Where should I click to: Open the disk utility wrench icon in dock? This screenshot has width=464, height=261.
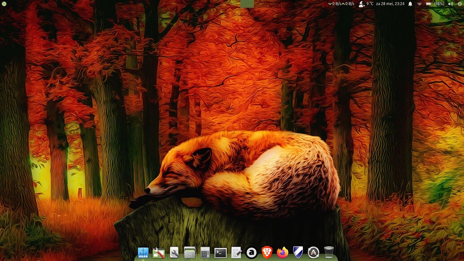[174, 253]
